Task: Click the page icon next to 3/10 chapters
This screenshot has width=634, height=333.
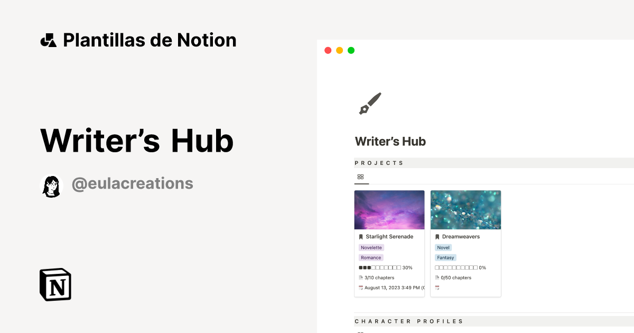Action: (360, 277)
